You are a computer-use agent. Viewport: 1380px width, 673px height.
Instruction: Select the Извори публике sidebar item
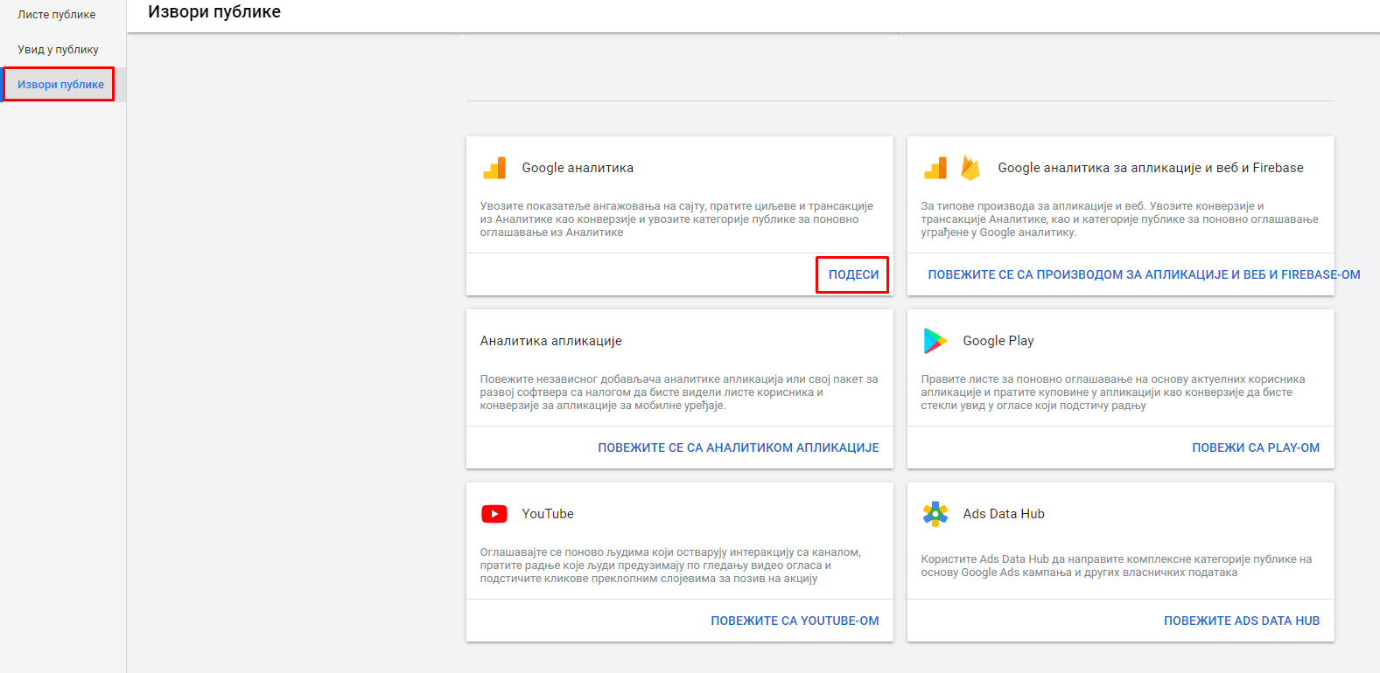tap(60, 85)
